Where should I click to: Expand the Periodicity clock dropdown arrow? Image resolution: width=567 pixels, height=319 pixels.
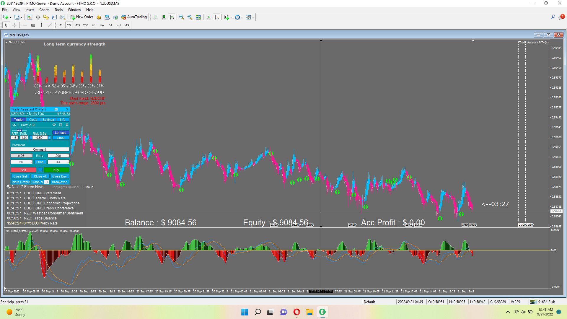(242, 17)
